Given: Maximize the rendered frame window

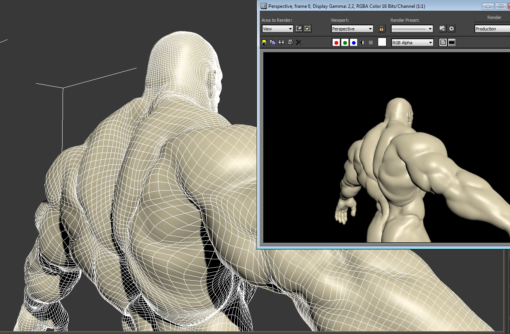Looking at the screenshot, I should click(x=501, y=6).
